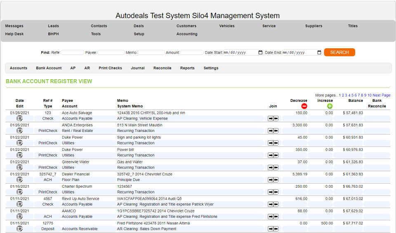Open edit icon for AAMCO row
Image resolution: width=396 pixels, height=233 pixels.
[x=19, y=217]
